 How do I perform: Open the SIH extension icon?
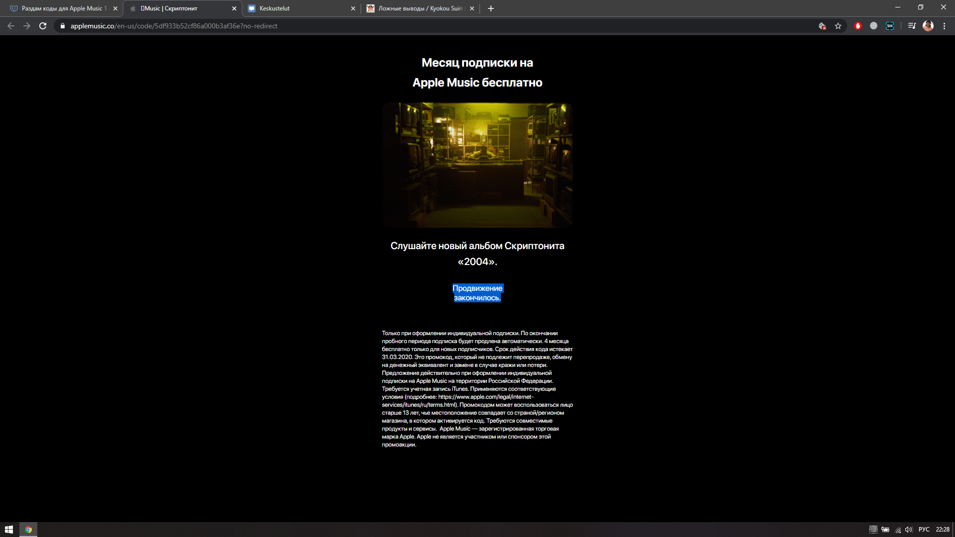pyautogui.click(x=890, y=26)
